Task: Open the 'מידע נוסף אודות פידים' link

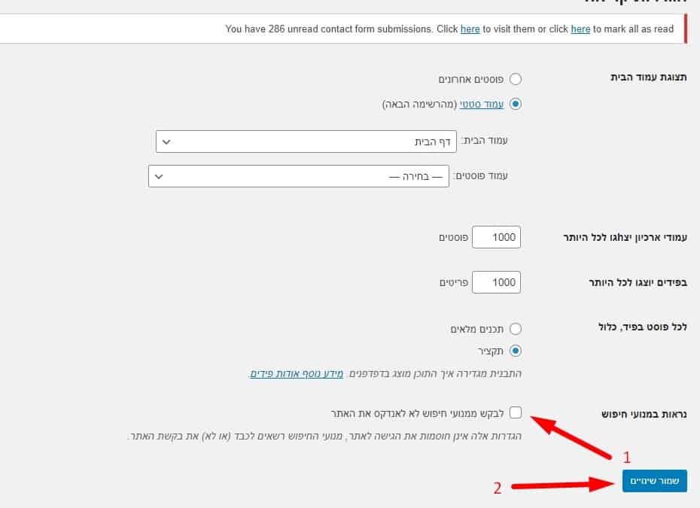Action: pos(297,373)
